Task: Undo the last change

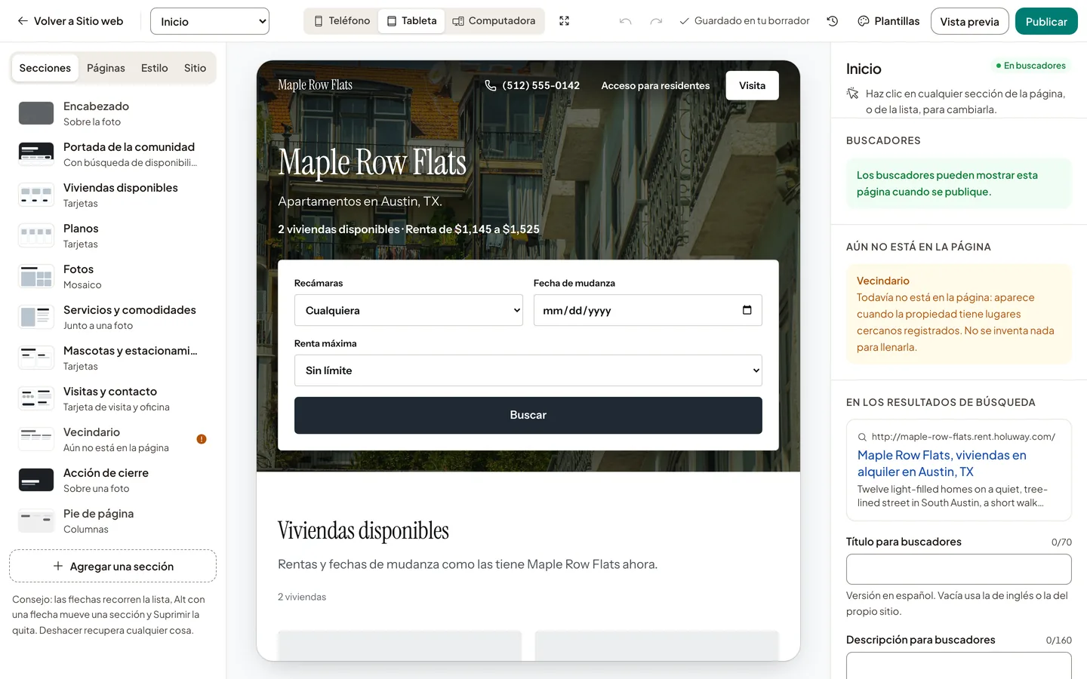Action: (625, 21)
